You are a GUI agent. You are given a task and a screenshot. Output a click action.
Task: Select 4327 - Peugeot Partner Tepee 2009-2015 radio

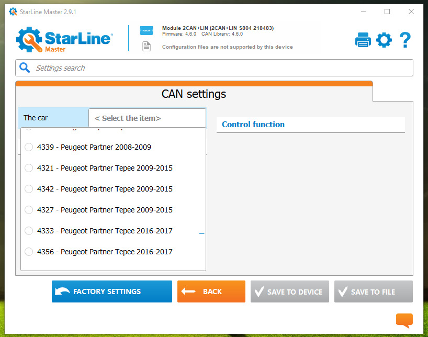click(x=29, y=210)
